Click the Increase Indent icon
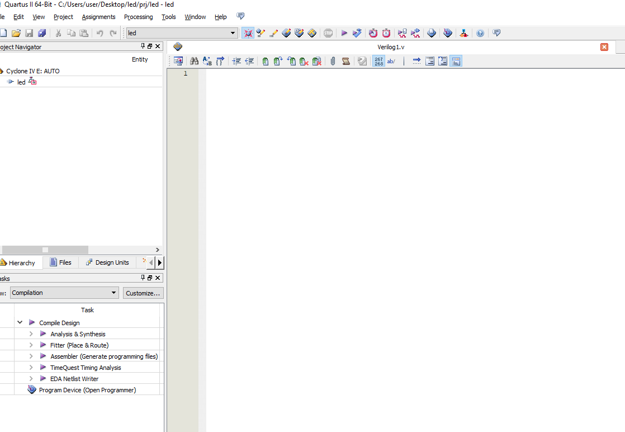 (x=236, y=61)
